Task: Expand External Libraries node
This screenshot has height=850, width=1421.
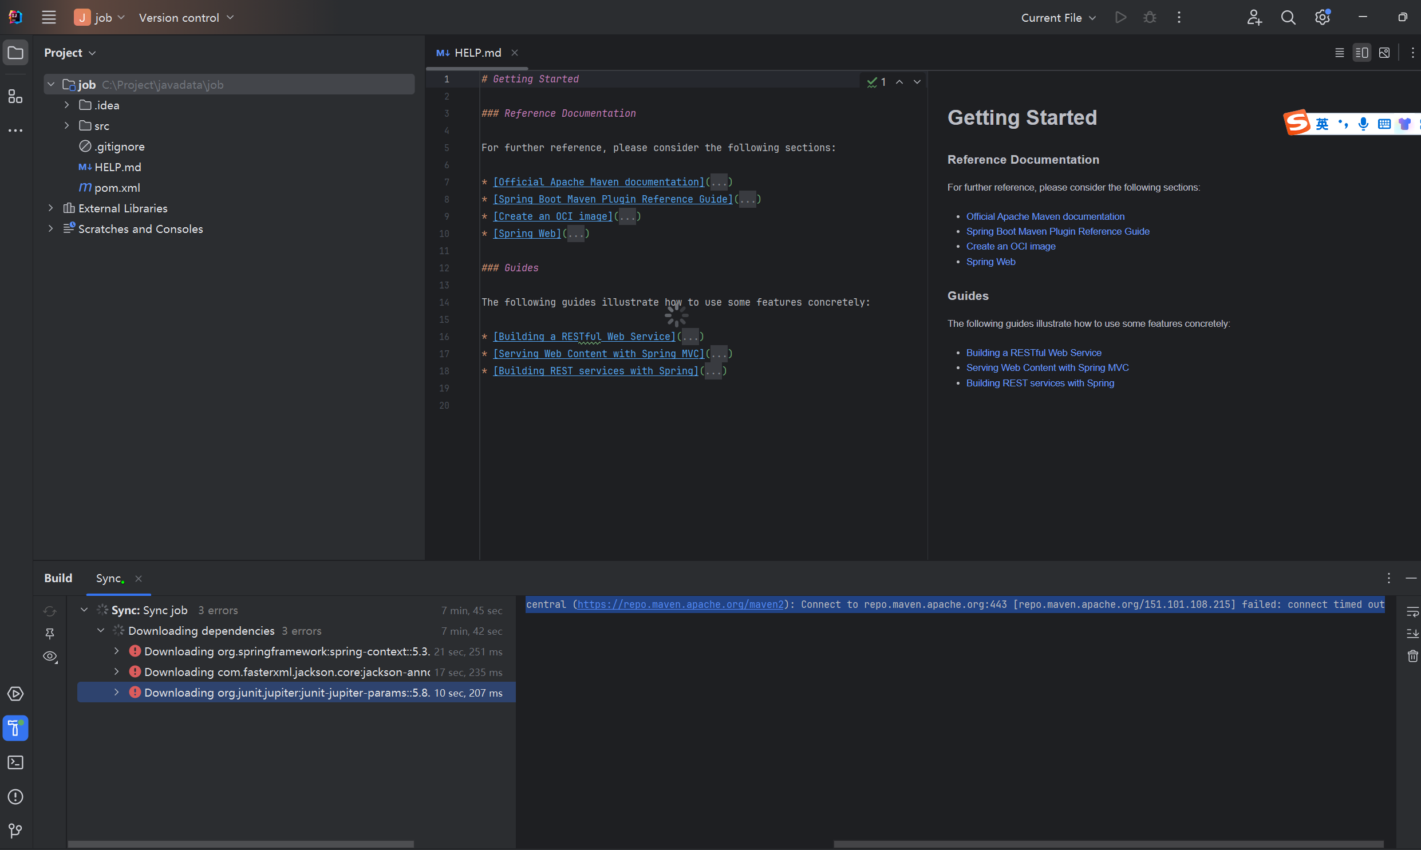Action: 51,208
